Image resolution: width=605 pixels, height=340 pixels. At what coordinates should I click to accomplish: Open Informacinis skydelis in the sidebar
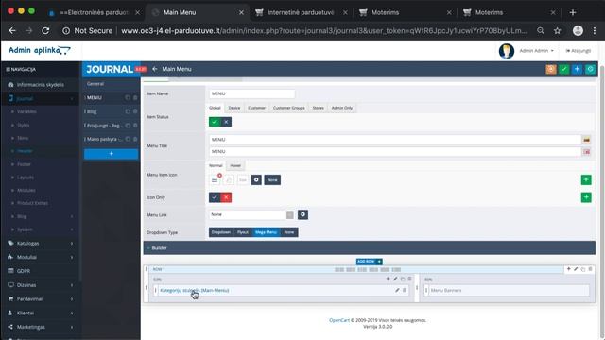(40, 85)
